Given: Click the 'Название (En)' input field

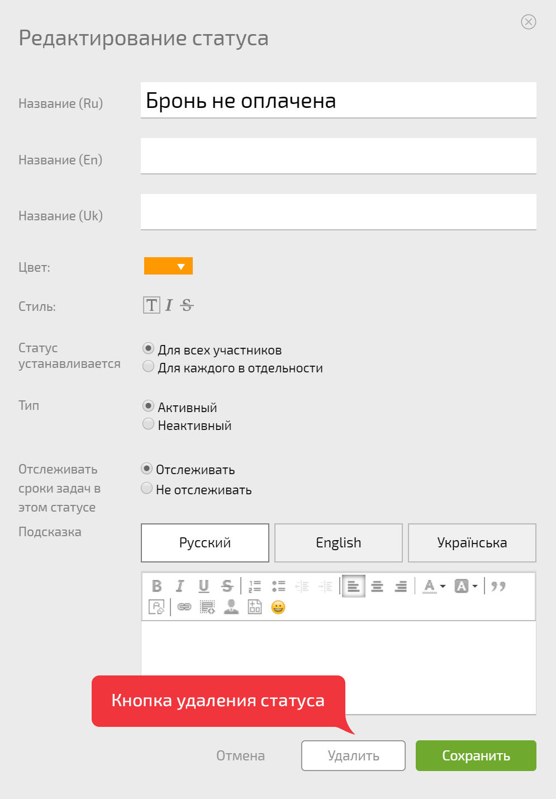Looking at the screenshot, I should pyautogui.click(x=339, y=156).
